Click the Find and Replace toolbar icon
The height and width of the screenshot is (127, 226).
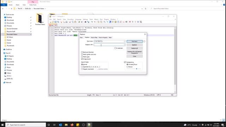[88, 22]
